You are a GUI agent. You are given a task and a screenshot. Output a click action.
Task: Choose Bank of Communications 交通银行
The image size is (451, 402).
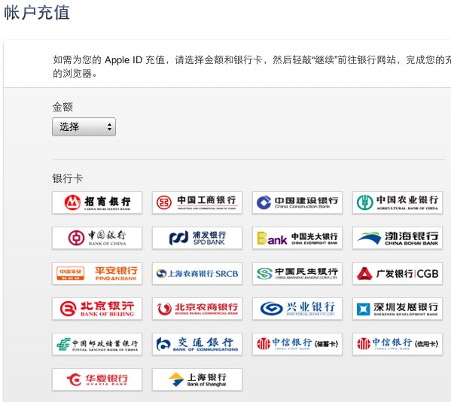click(x=197, y=344)
